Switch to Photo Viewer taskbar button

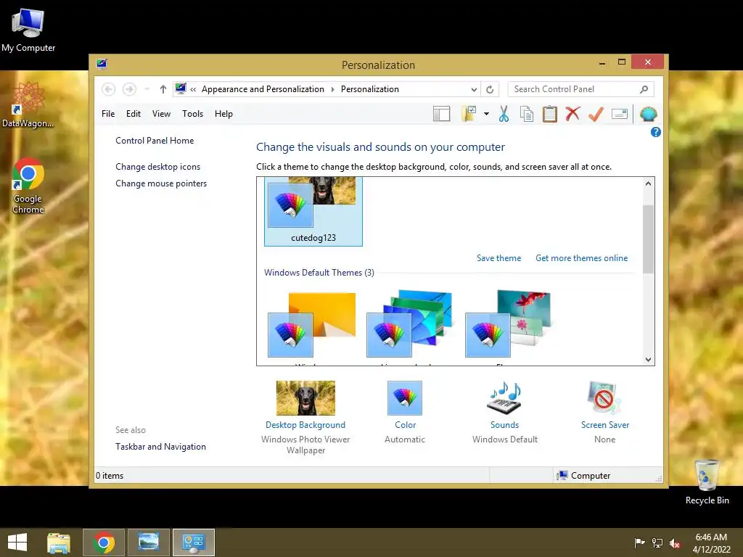click(148, 542)
